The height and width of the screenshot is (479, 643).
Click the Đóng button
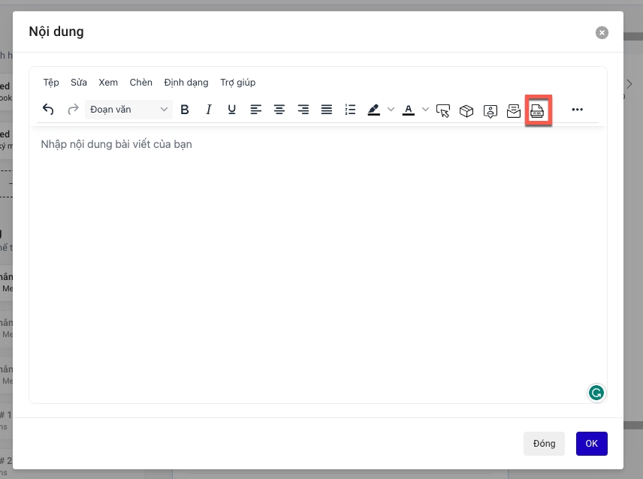[x=544, y=444]
